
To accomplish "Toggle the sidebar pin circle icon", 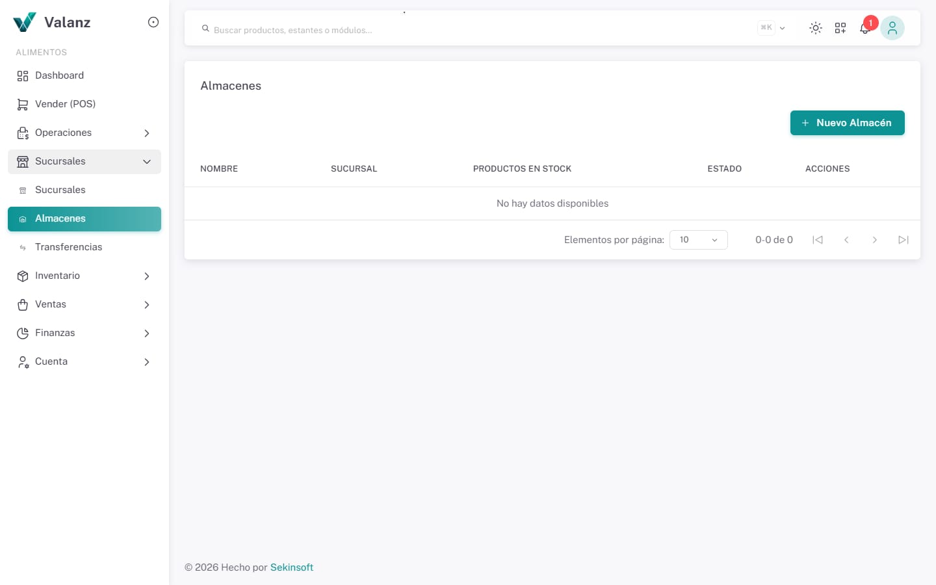I will click(153, 22).
